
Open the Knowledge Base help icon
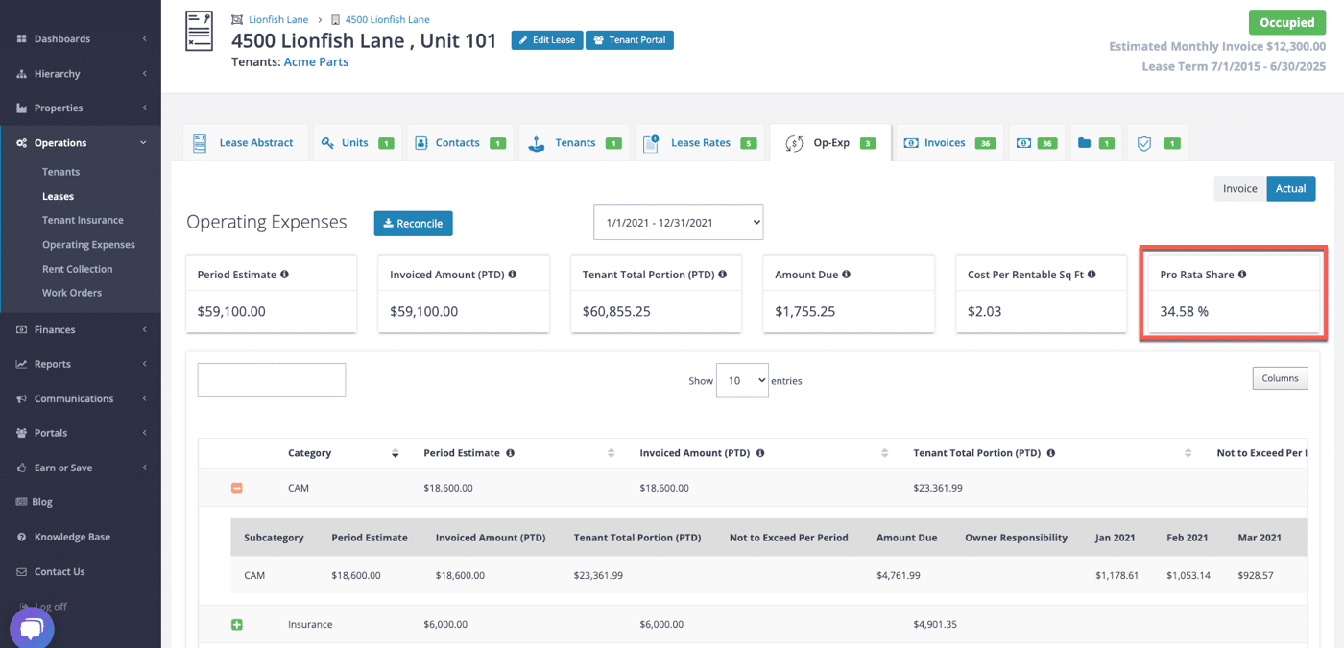23,537
